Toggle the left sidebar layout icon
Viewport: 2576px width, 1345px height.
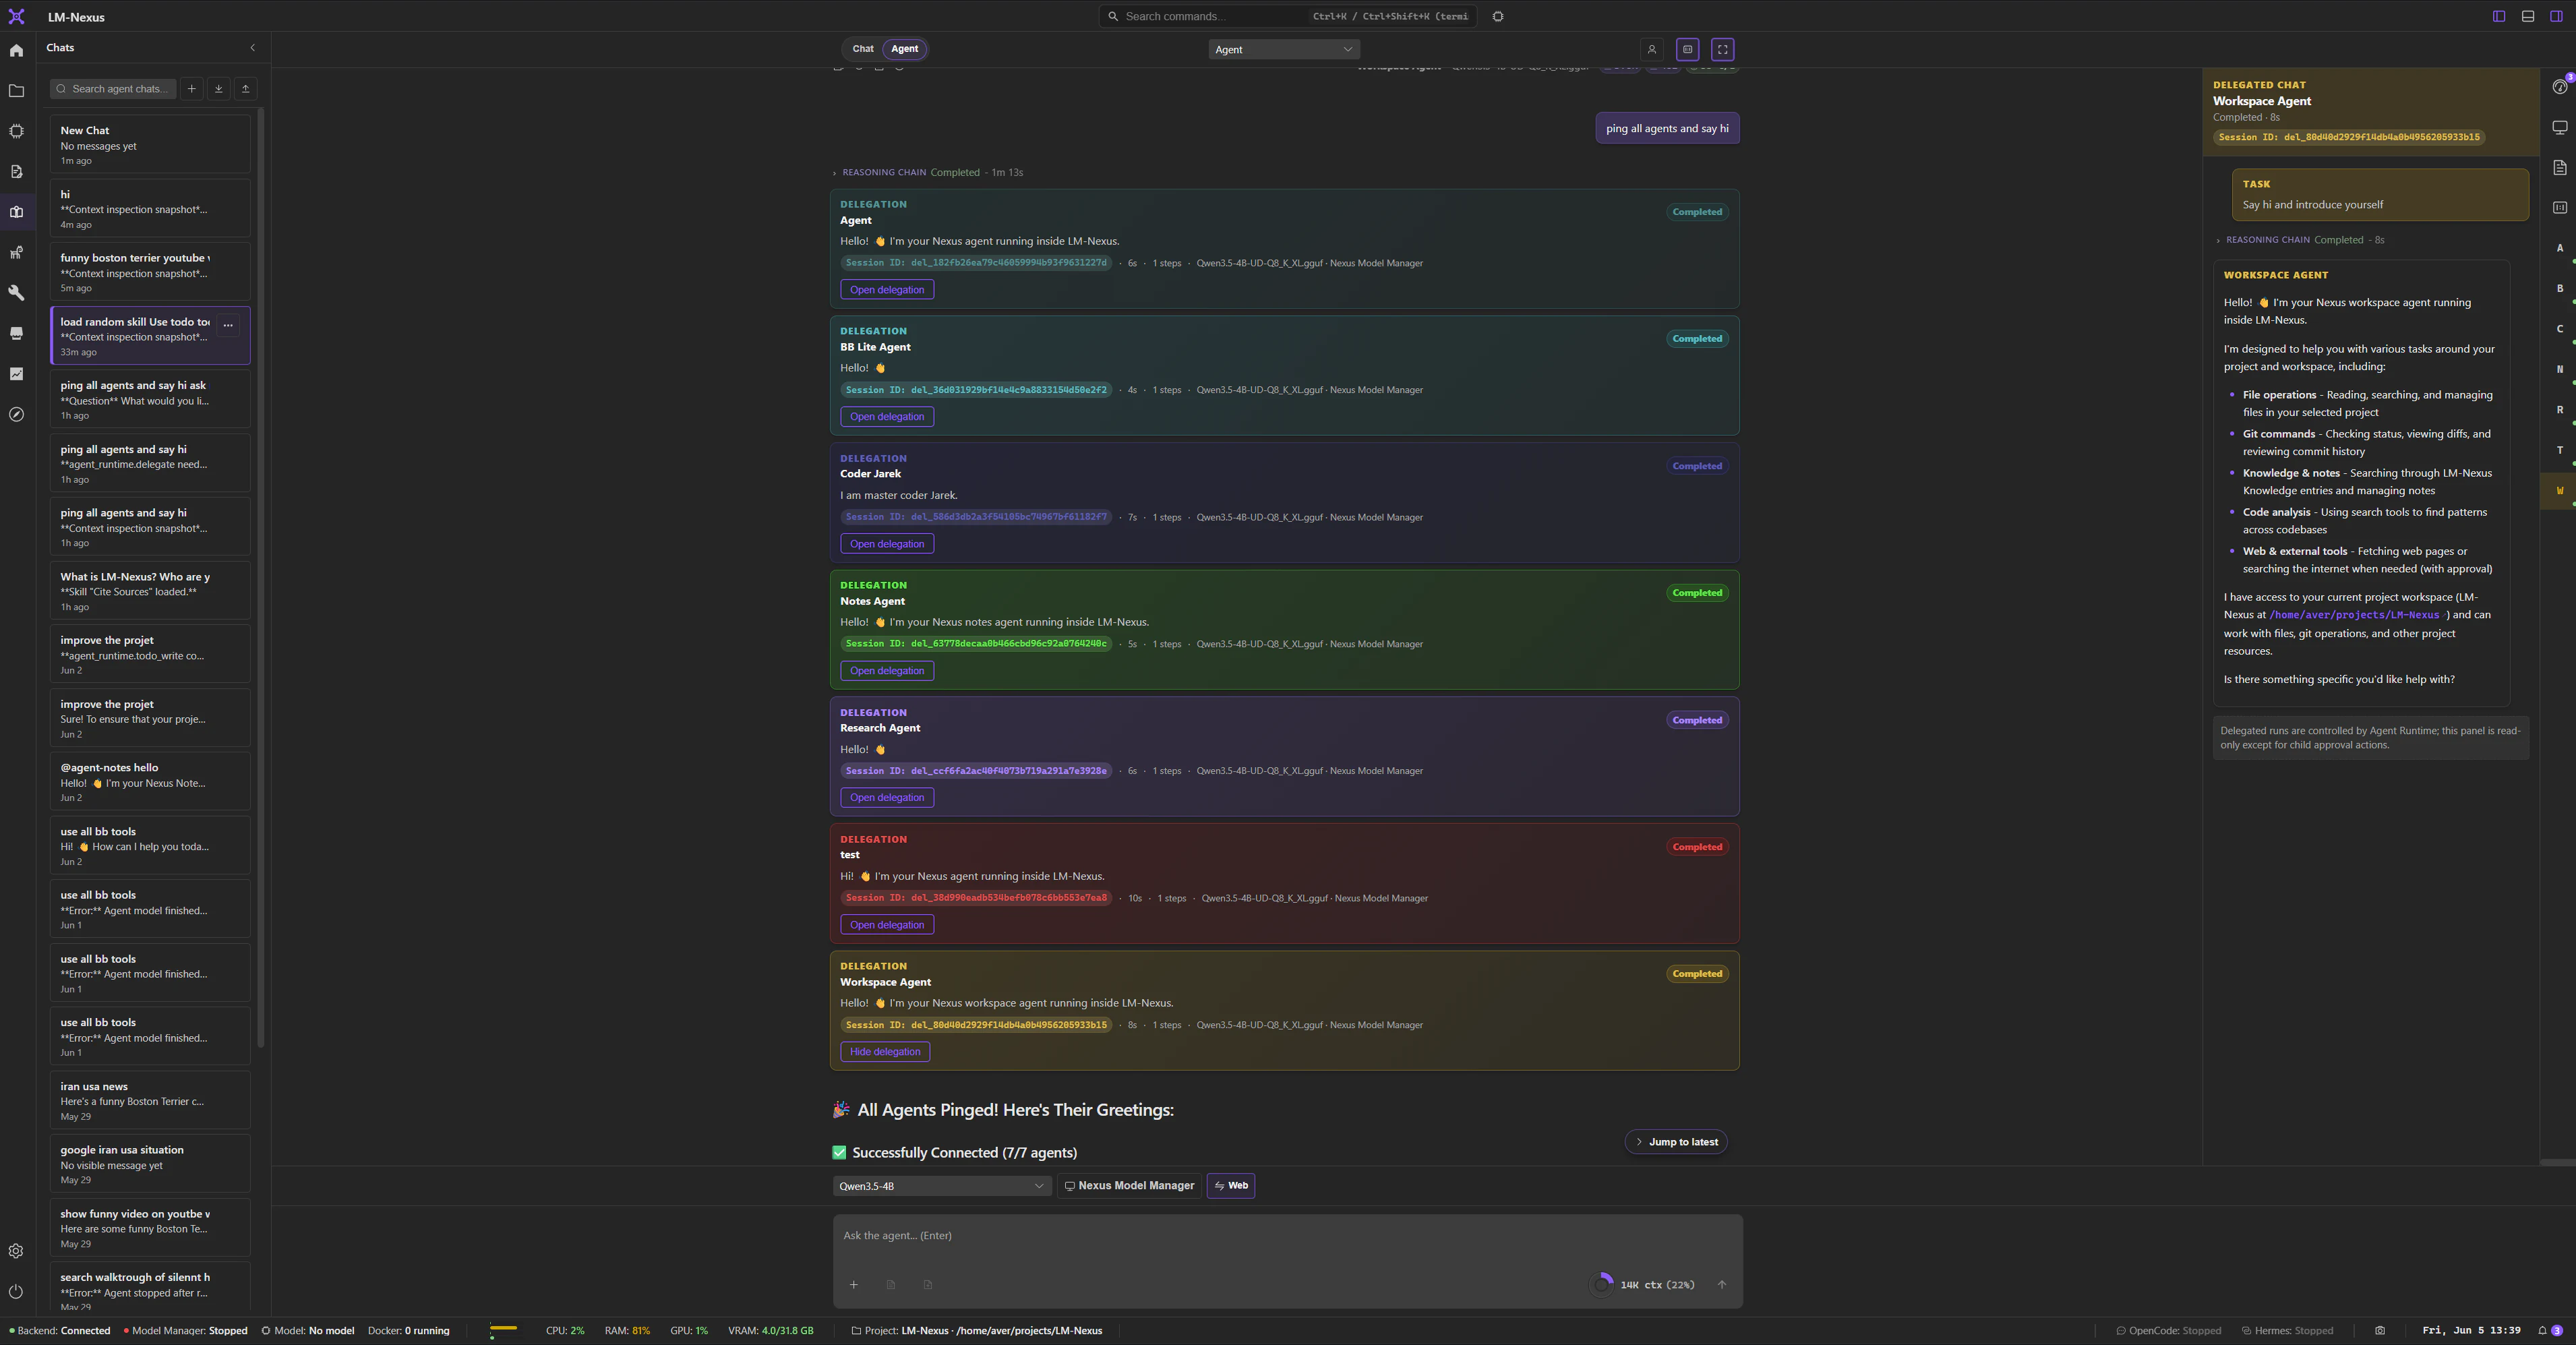[x=2499, y=16]
